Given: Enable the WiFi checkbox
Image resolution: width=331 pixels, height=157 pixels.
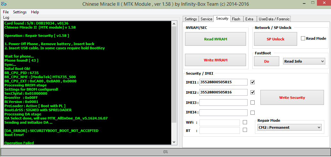Looking at the screenshot, I should 245,122.
